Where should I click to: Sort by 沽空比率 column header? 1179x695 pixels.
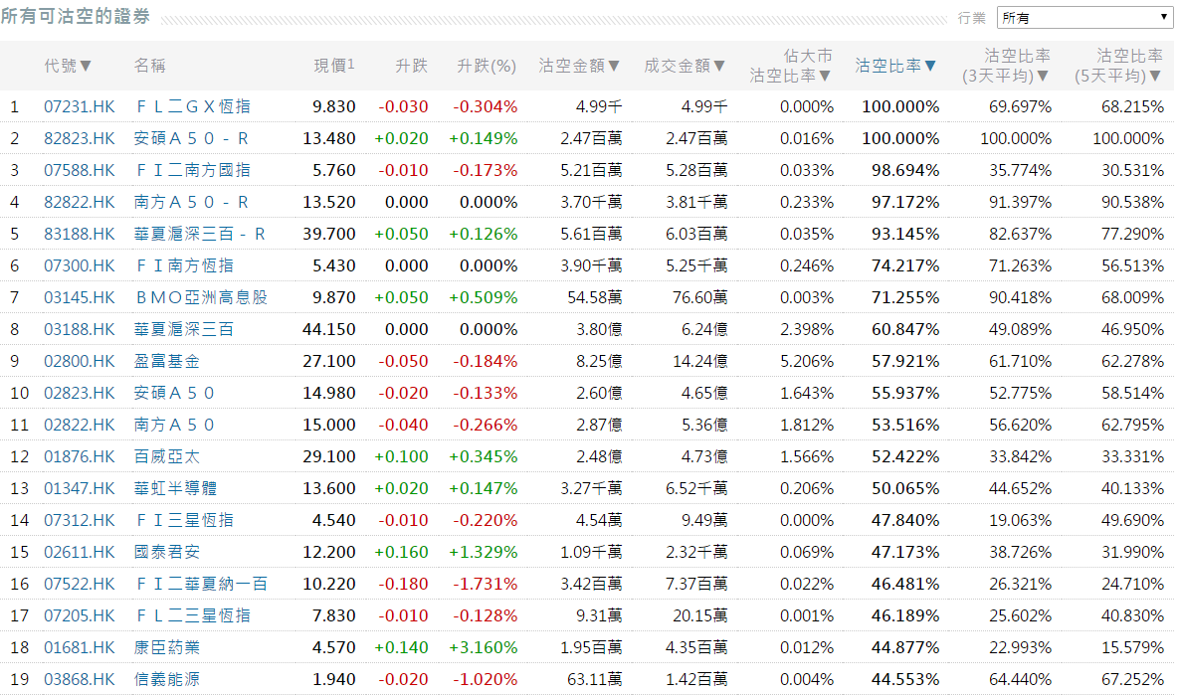click(x=895, y=66)
